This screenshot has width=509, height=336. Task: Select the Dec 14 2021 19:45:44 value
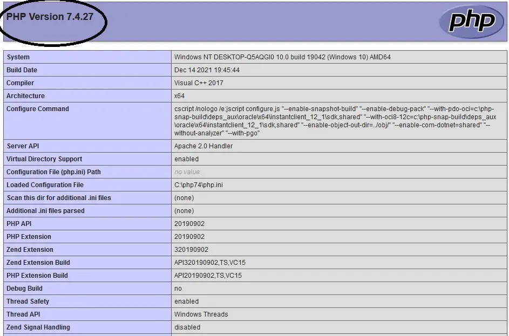click(x=207, y=70)
